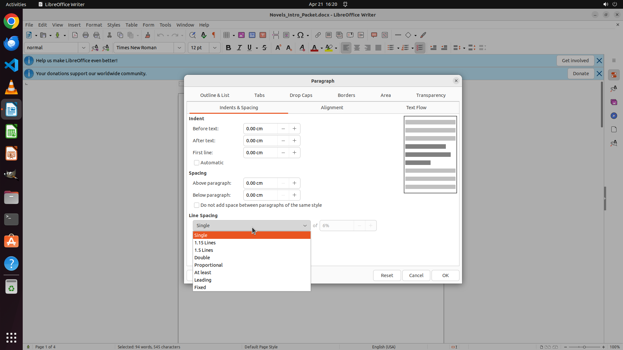Viewport: 623px width, 350px height.
Task: Toggle formatting marks pilcrow icon
Action: [214, 35]
